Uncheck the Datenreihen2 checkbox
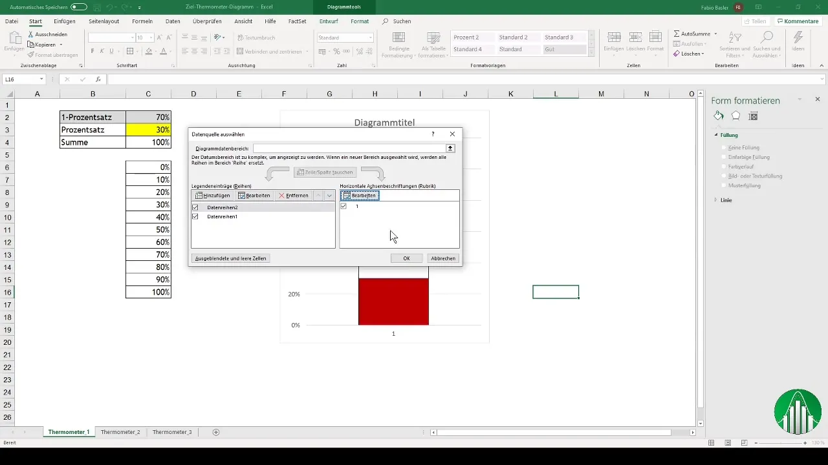Viewport: 828px width, 465px height. tap(195, 207)
